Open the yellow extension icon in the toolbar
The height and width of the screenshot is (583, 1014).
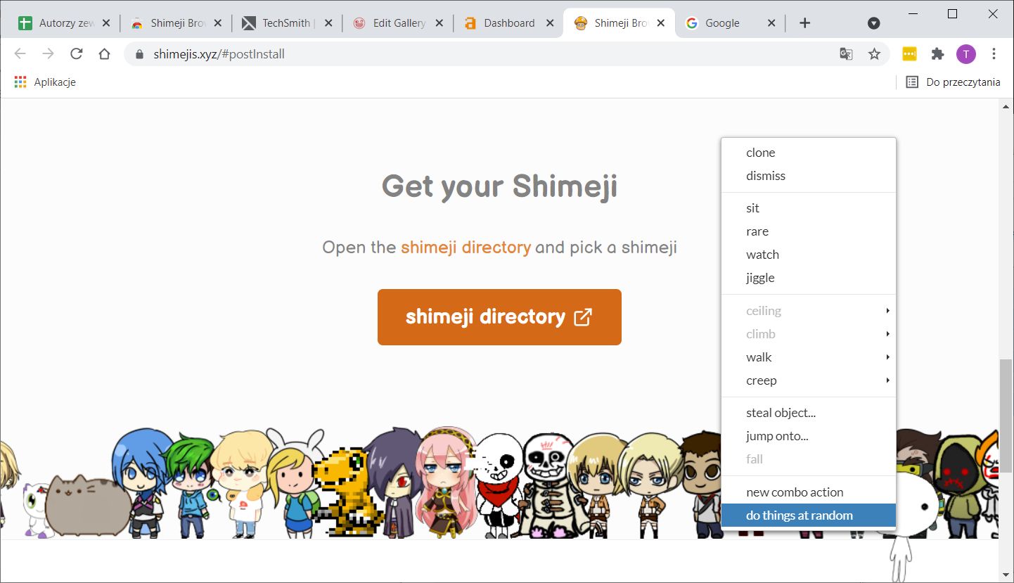909,54
